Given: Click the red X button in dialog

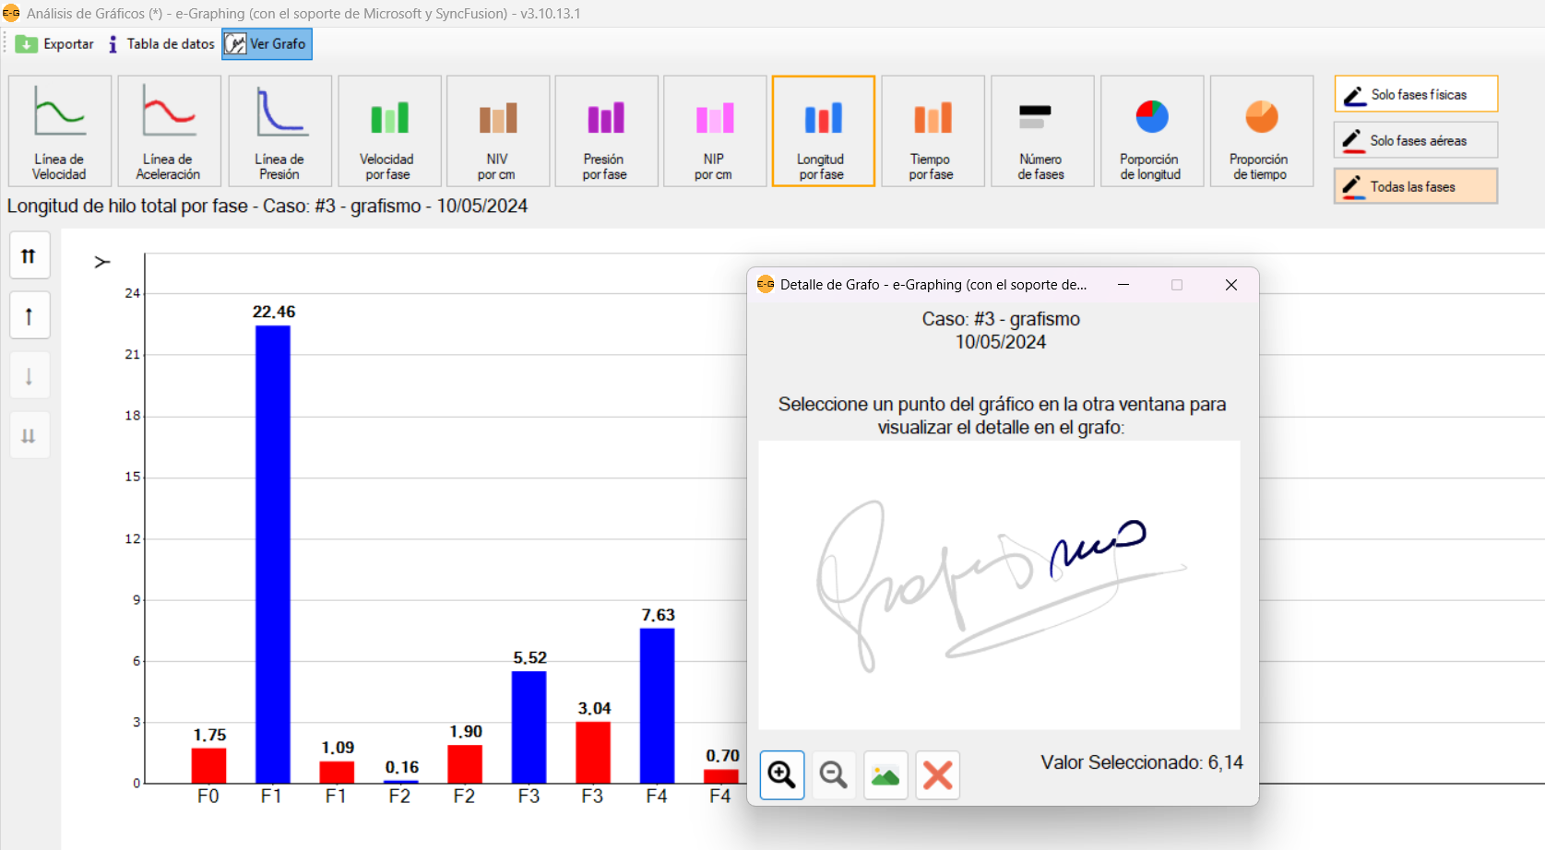Looking at the screenshot, I should 937,774.
